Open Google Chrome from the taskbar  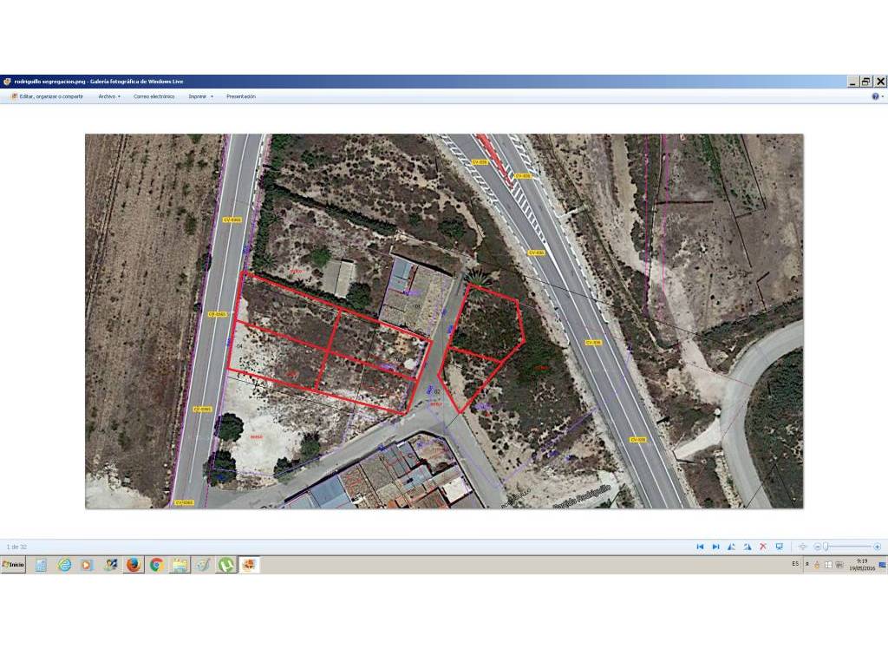(x=154, y=566)
